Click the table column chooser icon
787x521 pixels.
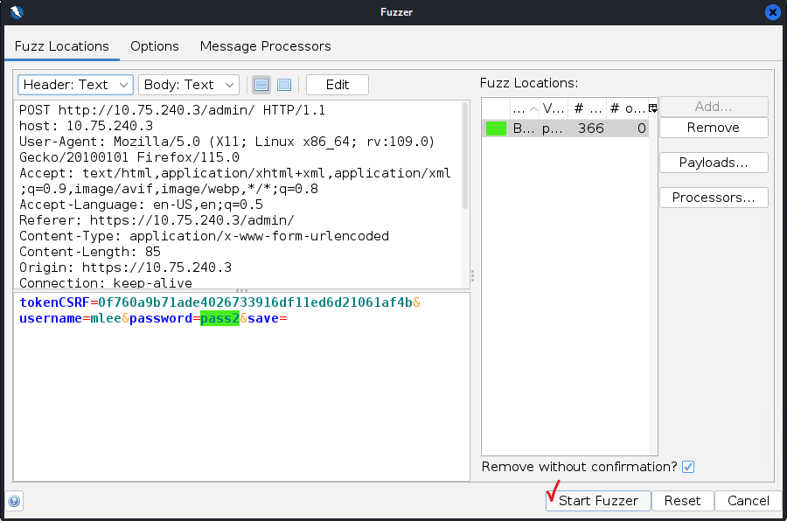[652, 108]
